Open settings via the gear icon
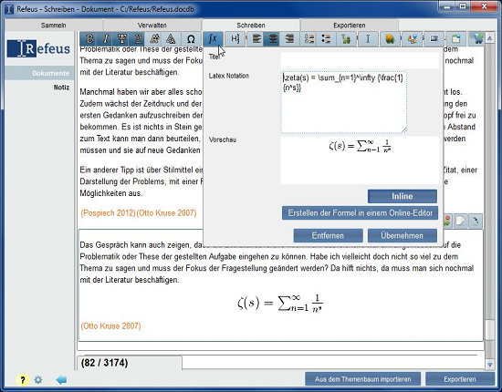Image resolution: width=502 pixels, height=392 pixels. 38,380
